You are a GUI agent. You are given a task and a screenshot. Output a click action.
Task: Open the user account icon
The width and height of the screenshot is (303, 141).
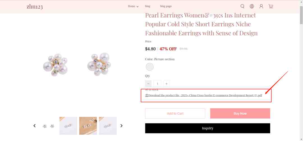[261, 6]
